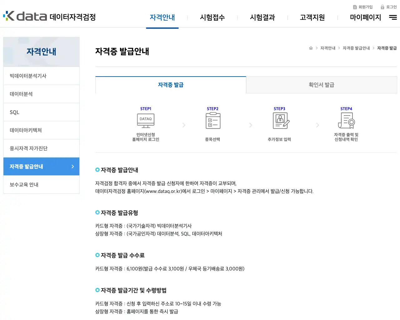Image resolution: width=400 pixels, height=320 pixels.
Task: Click the document icon next to 회원가입
Action: (355, 7)
